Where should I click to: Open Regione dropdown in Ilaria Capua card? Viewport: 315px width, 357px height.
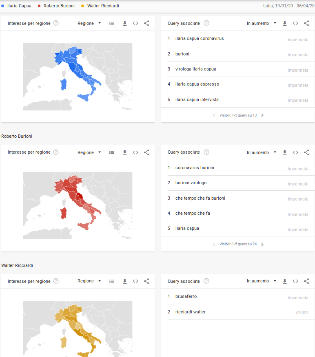89,23
